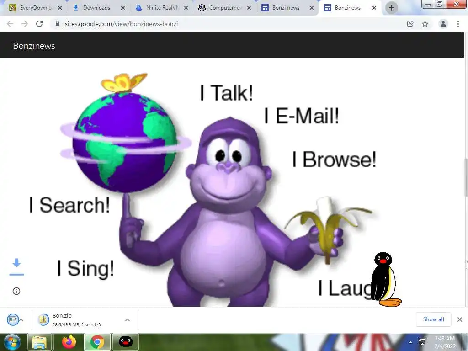Click the peeled banana graphic
Image resolution: width=468 pixels, height=351 pixels.
pos(328,230)
